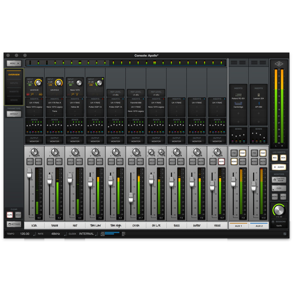Enable the PAD on the Kick input

(41, 94)
